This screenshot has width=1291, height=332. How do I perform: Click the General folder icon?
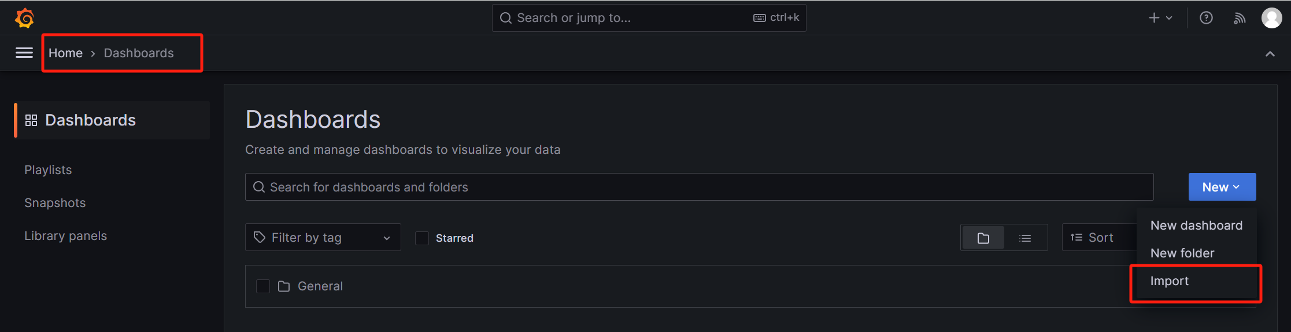click(x=284, y=286)
